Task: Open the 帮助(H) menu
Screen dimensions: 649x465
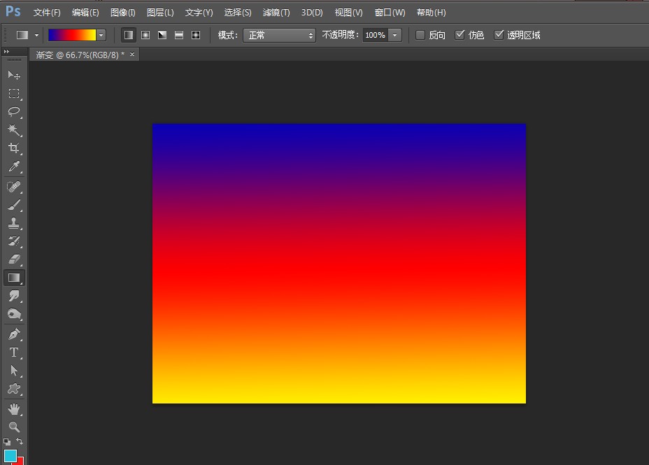Action: [x=431, y=13]
